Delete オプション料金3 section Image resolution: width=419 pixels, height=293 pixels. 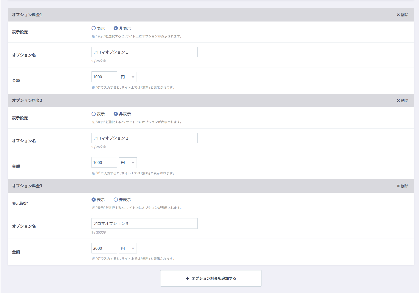coord(402,186)
